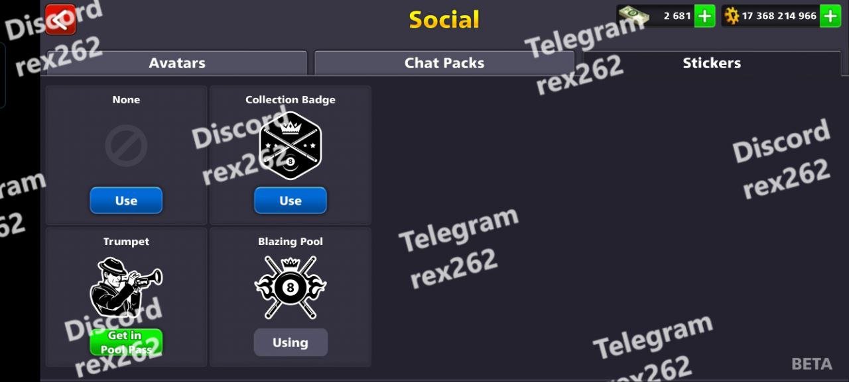Select the None sticker placeholder icon
This screenshot has height=382, width=849.
coord(126,146)
